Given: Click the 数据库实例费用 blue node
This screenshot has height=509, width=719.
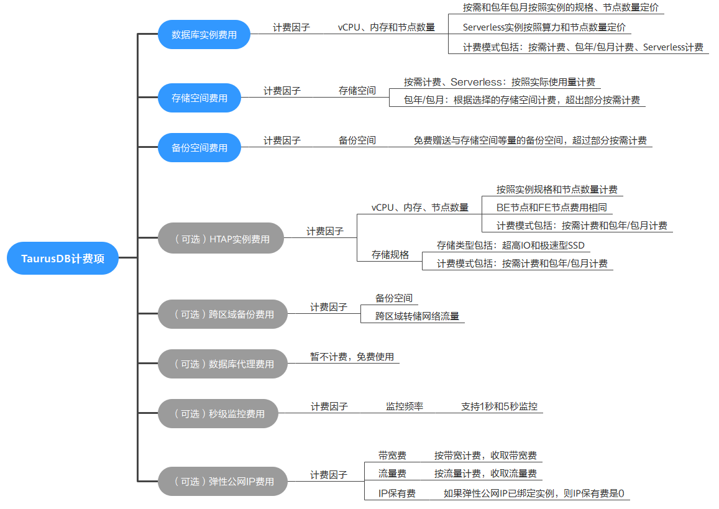Looking at the screenshot, I should (204, 34).
